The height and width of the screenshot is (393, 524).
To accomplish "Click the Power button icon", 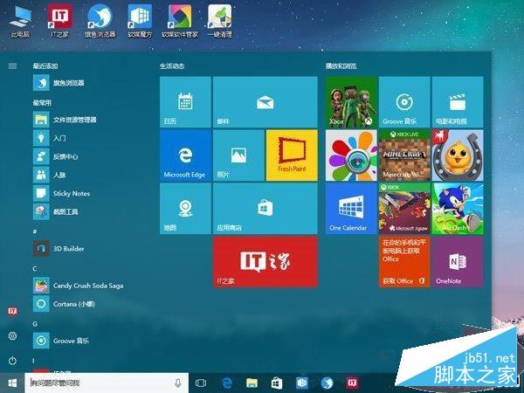I will point(12,361).
